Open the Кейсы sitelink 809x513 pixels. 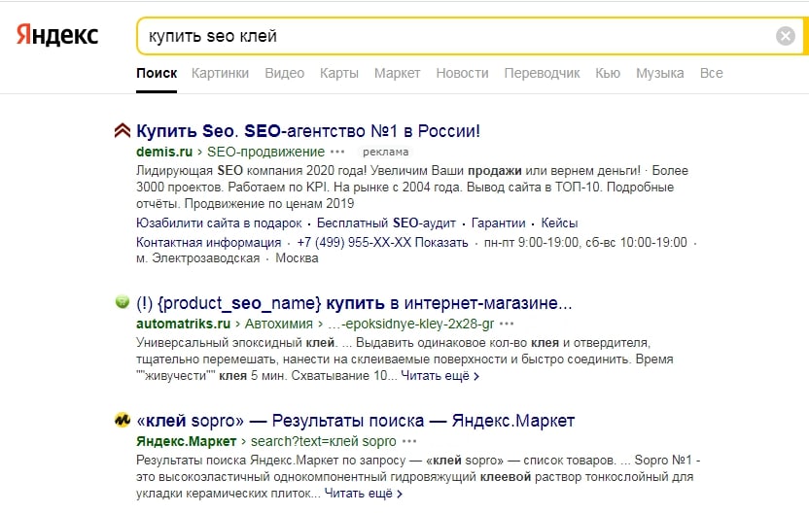pos(559,223)
